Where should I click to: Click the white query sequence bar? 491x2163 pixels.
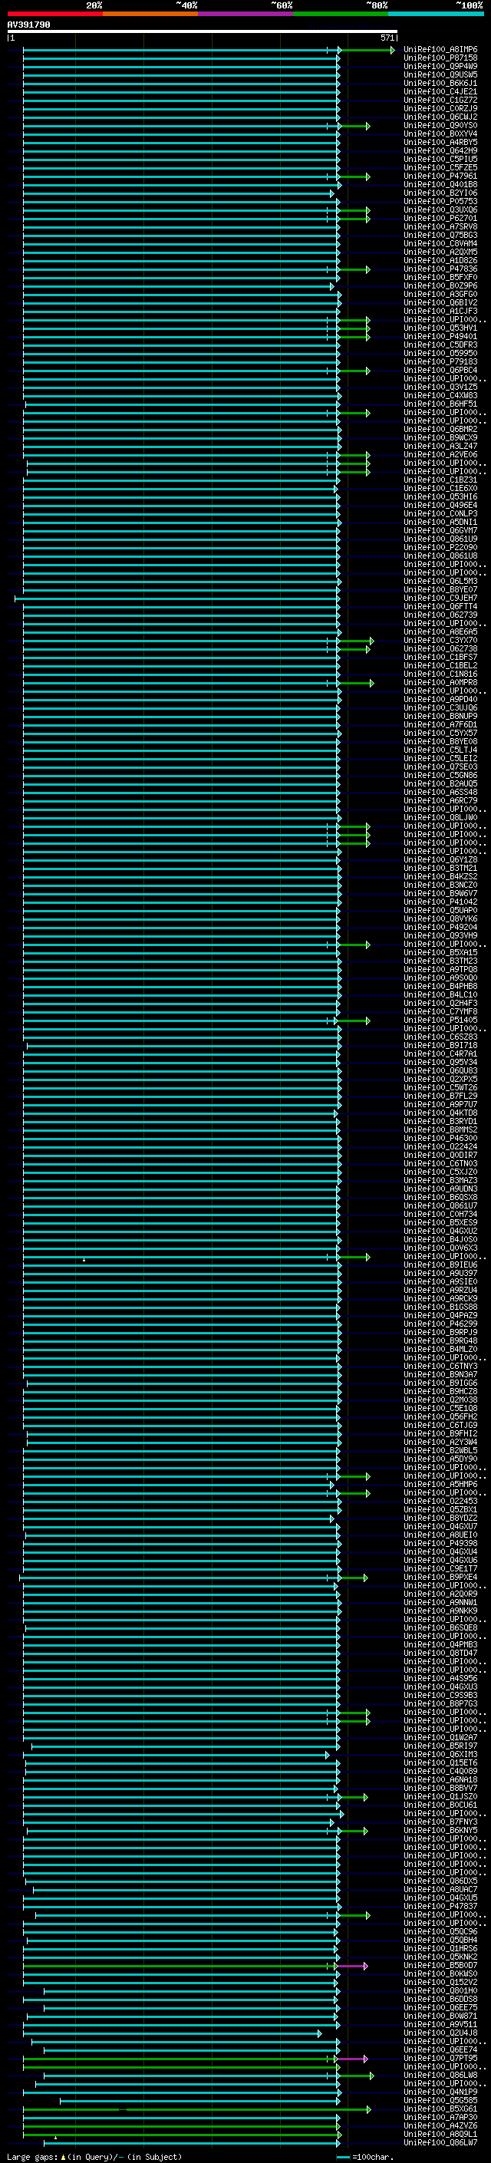[203, 32]
